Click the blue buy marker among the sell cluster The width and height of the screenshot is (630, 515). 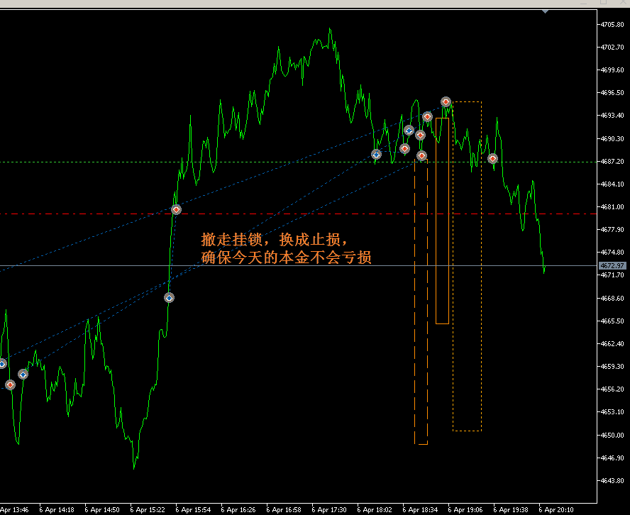click(x=409, y=131)
